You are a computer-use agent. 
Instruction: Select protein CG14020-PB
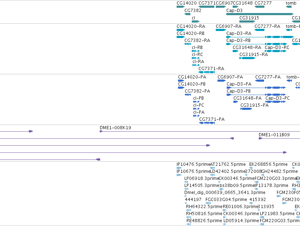(x=181, y=88)
